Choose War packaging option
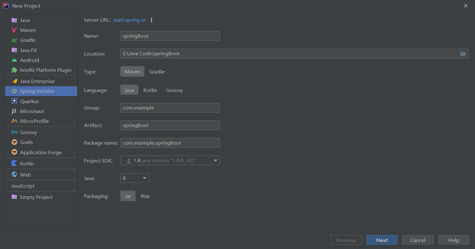Image resolution: width=475 pixels, height=249 pixels. tap(145, 196)
